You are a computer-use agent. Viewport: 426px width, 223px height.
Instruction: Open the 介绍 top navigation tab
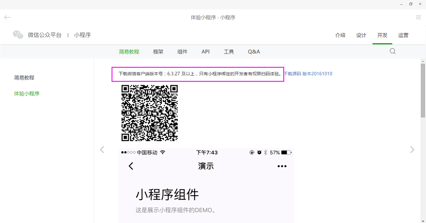point(340,35)
